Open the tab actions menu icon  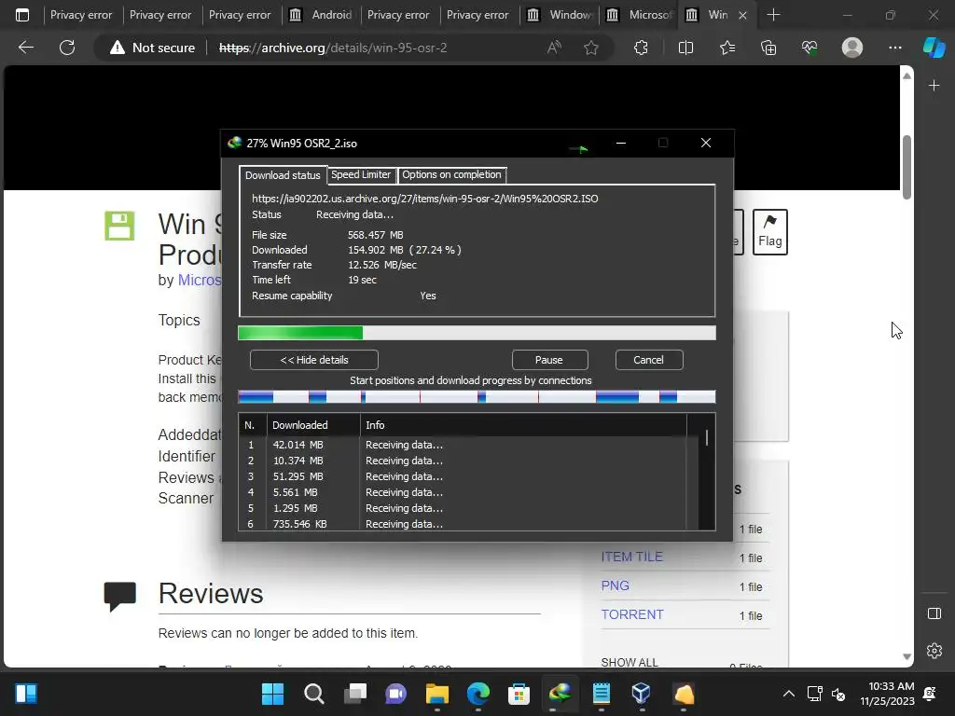coord(22,15)
